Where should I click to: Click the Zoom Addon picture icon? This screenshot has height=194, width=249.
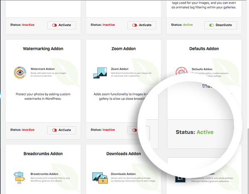100,73
